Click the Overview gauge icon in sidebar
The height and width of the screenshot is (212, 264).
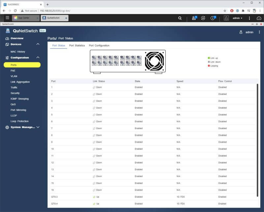(x=7, y=38)
